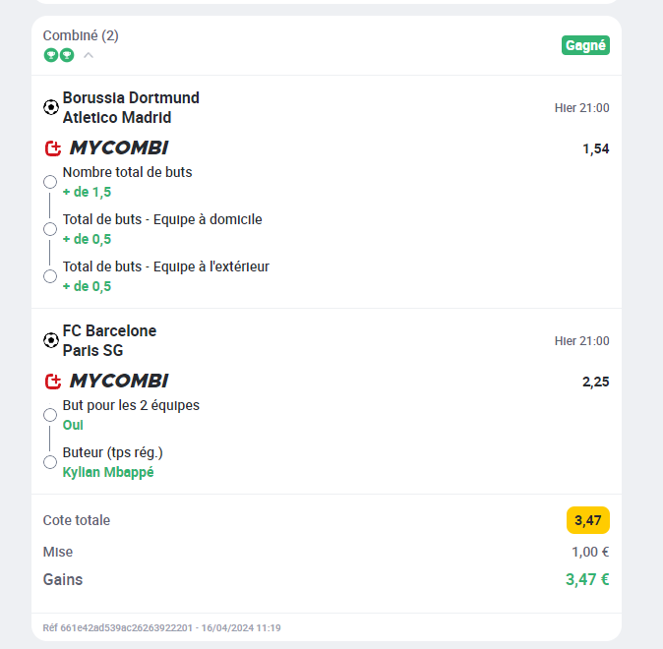Image resolution: width=663 pixels, height=649 pixels.
Task: Click the football icon beside Borussia Dortmund
Action: (51, 107)
